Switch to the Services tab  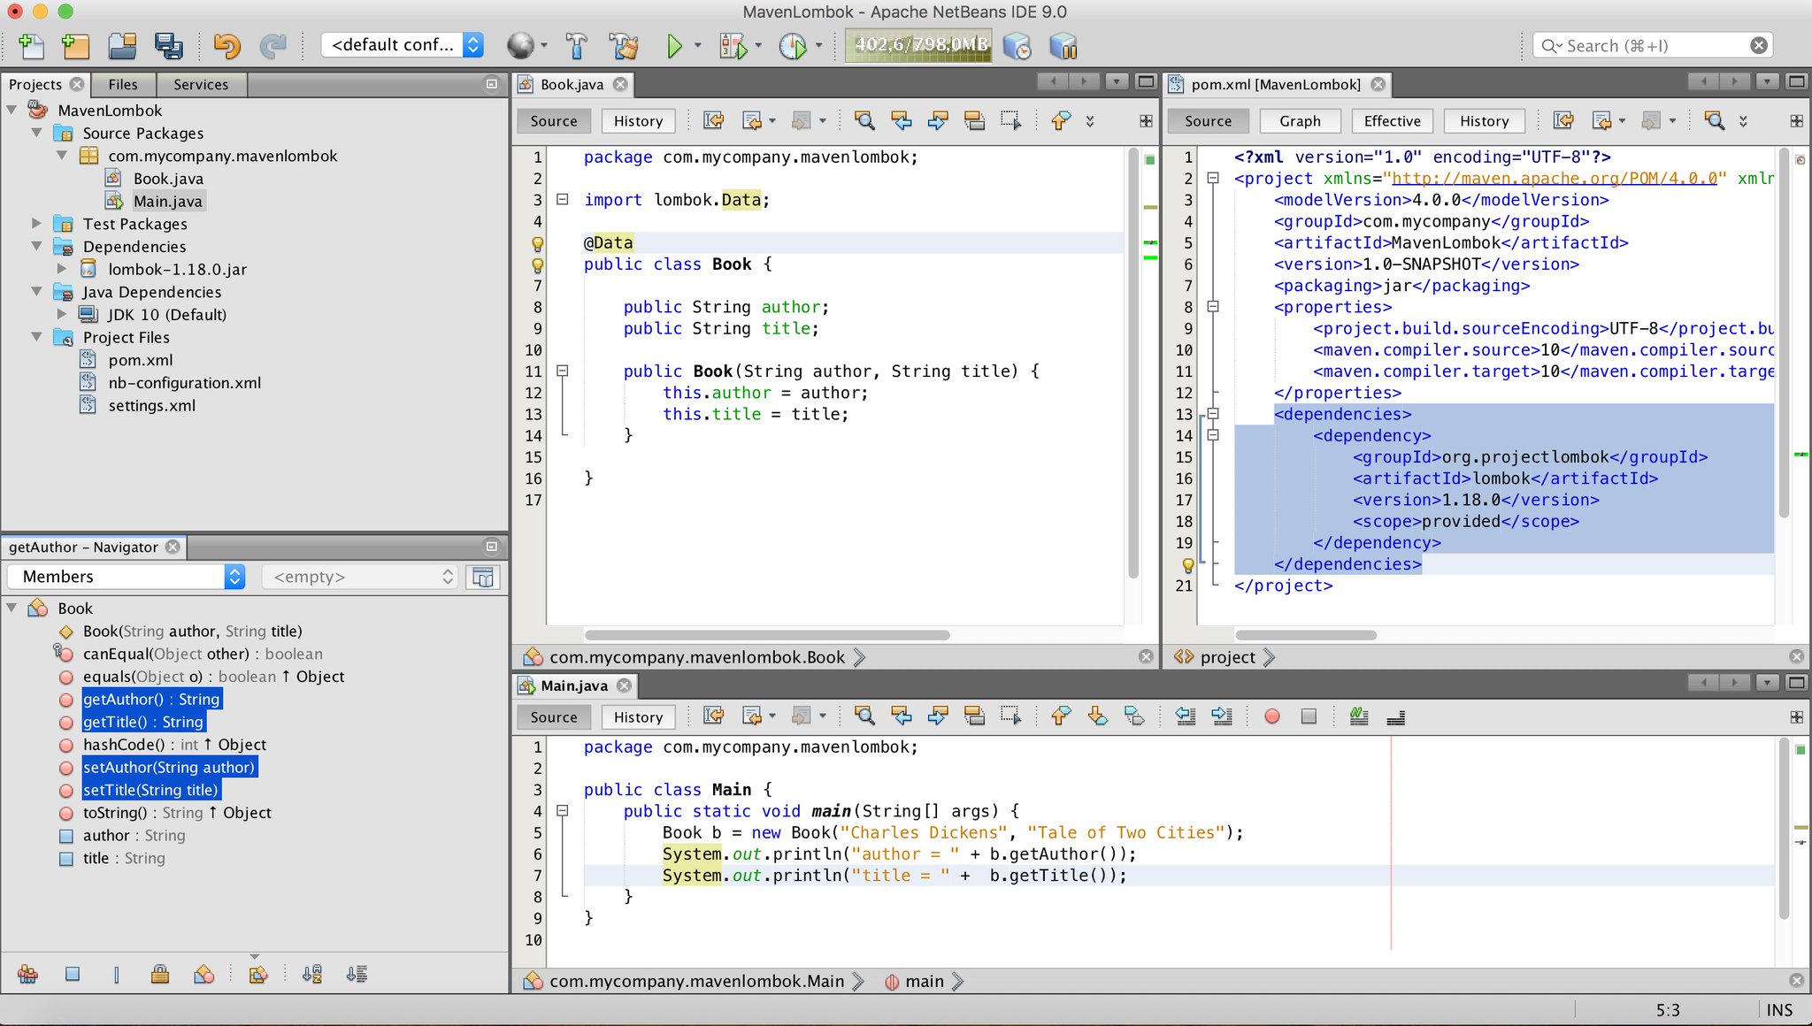pos(200,84)
